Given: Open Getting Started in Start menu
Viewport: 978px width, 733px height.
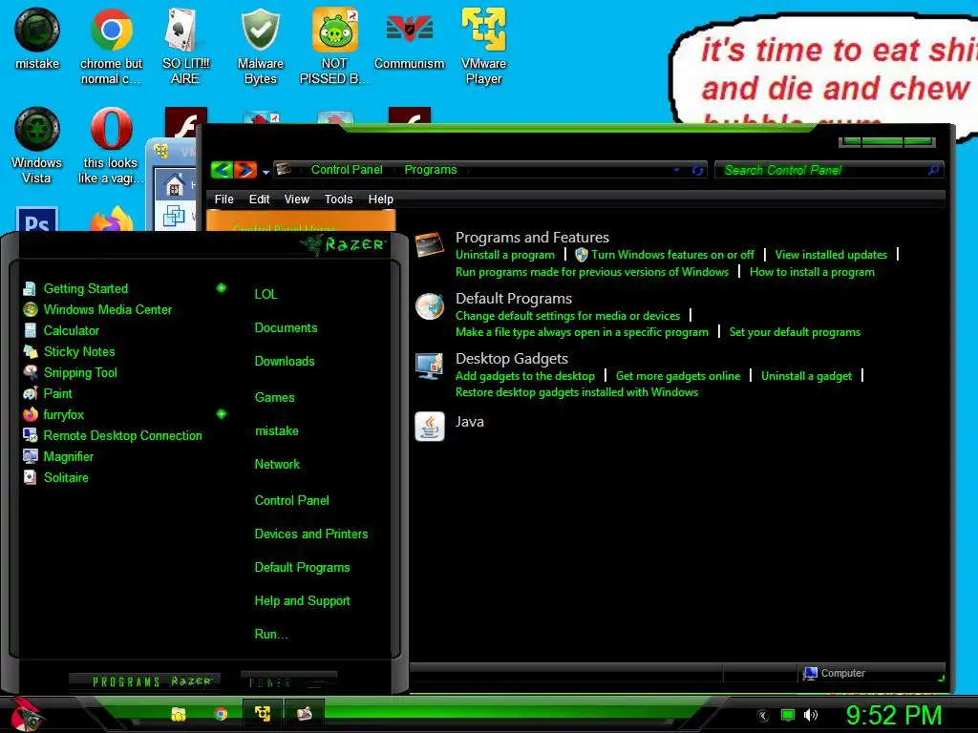Looking at the screenshot, I should tap(85, 288).
